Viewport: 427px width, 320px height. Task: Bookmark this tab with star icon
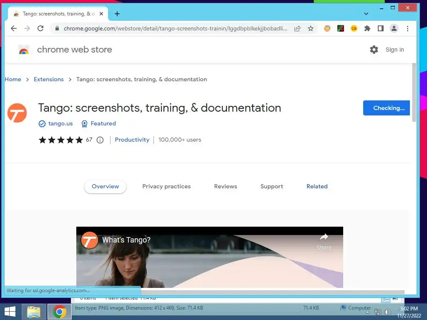311,28
